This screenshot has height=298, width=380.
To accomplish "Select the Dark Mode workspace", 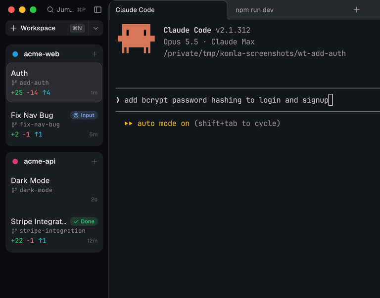I will click(54, 190).
